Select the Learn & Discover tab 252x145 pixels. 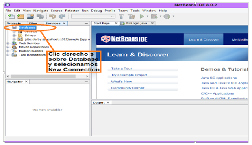coord(204,39)
